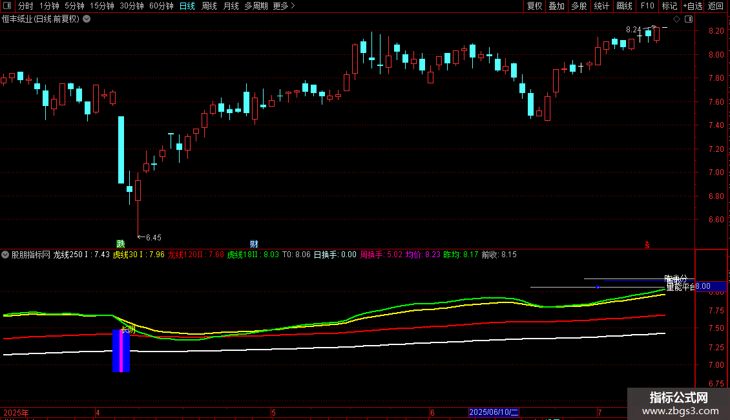Screen dimensions: 730x420
Task: Click the diamond icon at chart top-right
Action: 677,19
